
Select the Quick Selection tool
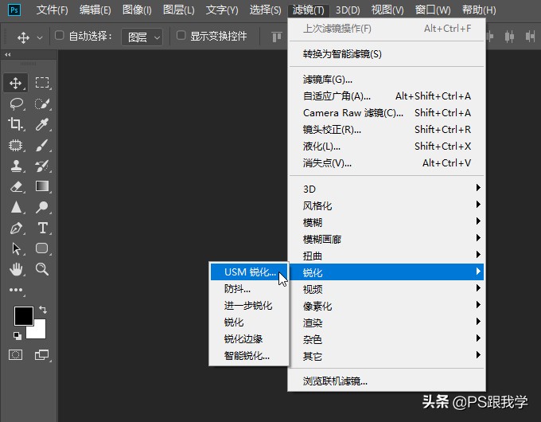[x=42, y=104]
